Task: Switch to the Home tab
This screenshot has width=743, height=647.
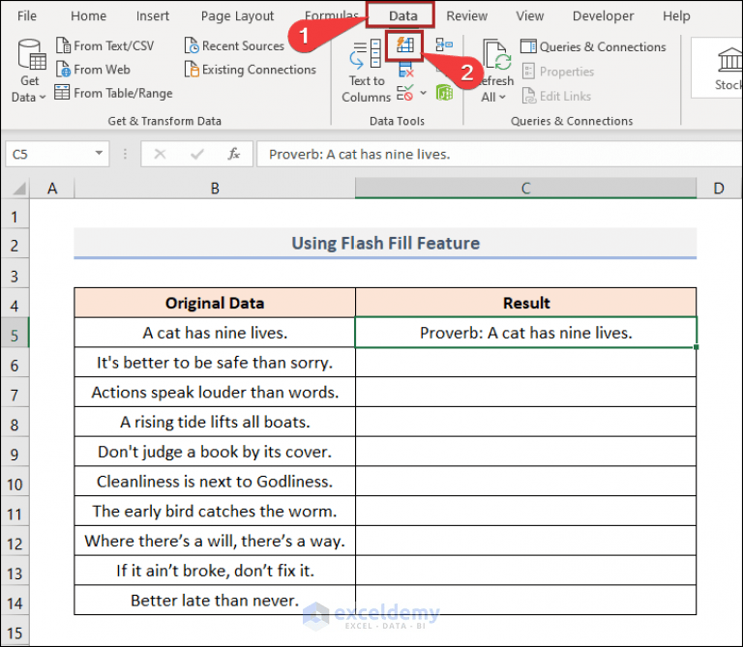Action: point(89,16)
